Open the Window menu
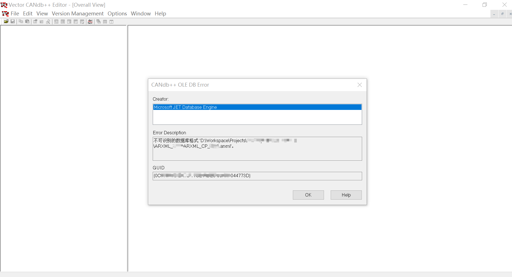The height and width of the screenshot is (277, 512). [141, 13]
